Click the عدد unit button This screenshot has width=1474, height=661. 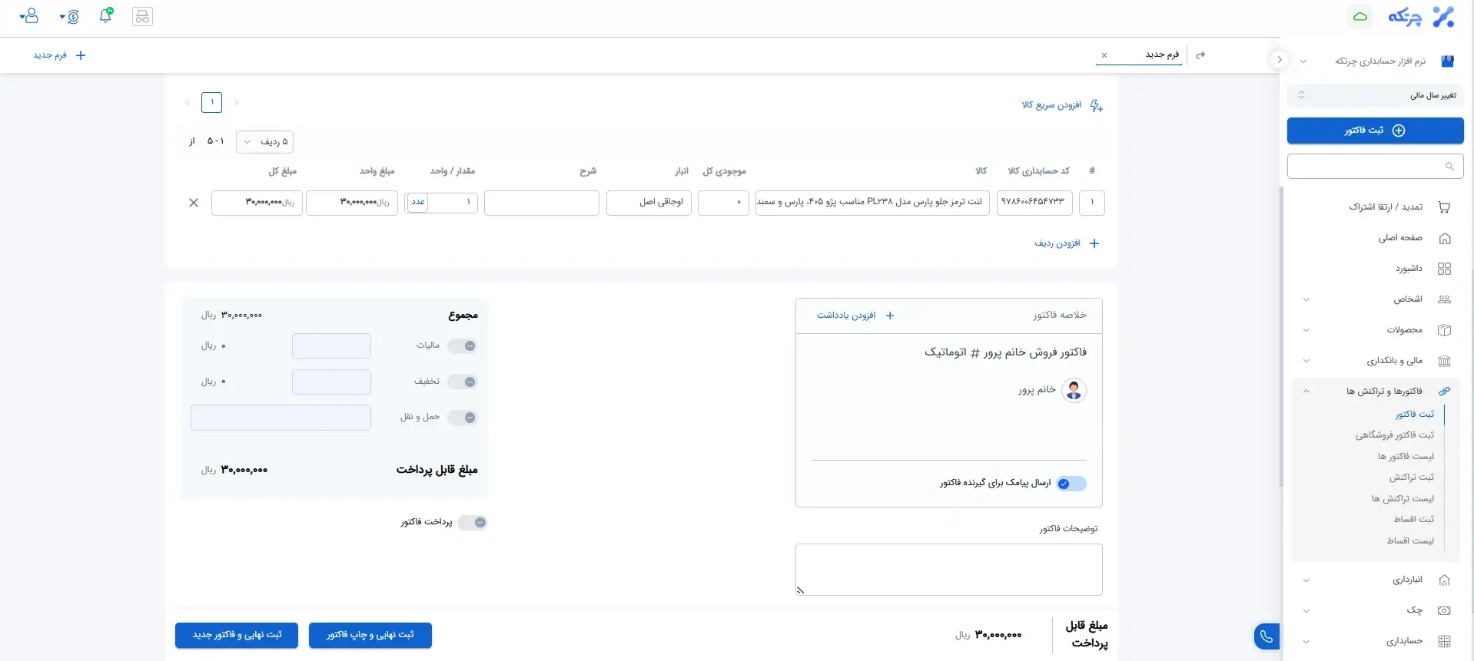coord(417,203)
